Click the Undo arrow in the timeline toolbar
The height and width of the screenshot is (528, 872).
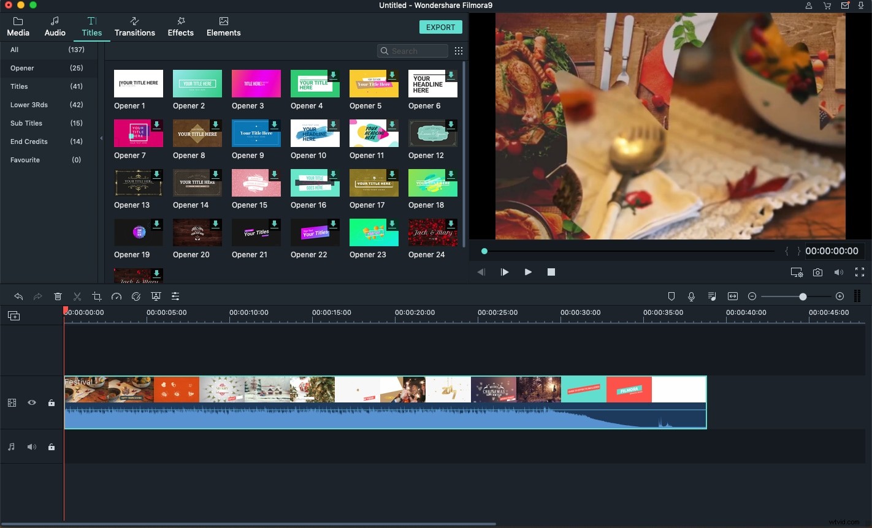[18, 296]
